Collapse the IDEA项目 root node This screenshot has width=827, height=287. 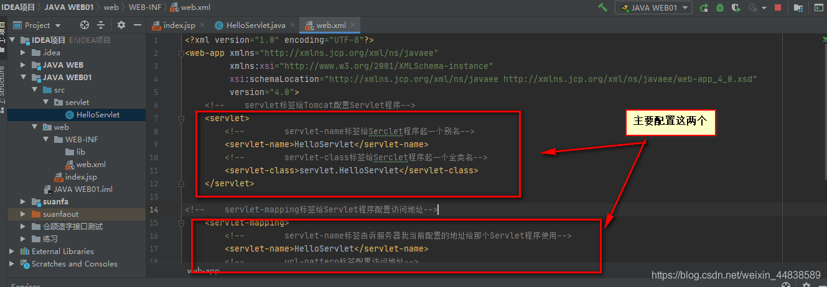(12, 40)
